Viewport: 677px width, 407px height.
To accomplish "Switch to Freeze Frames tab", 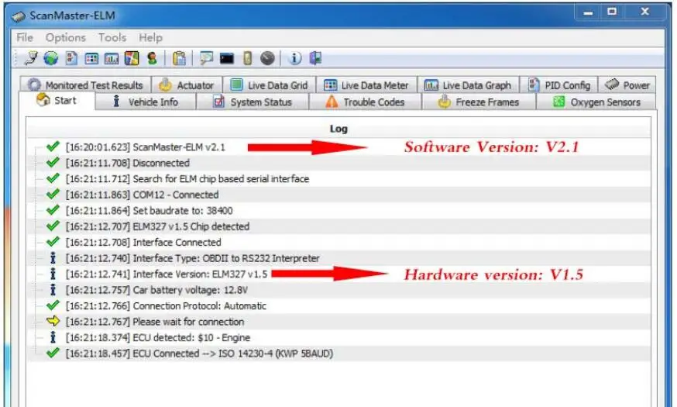I will (x=479, y=102).
